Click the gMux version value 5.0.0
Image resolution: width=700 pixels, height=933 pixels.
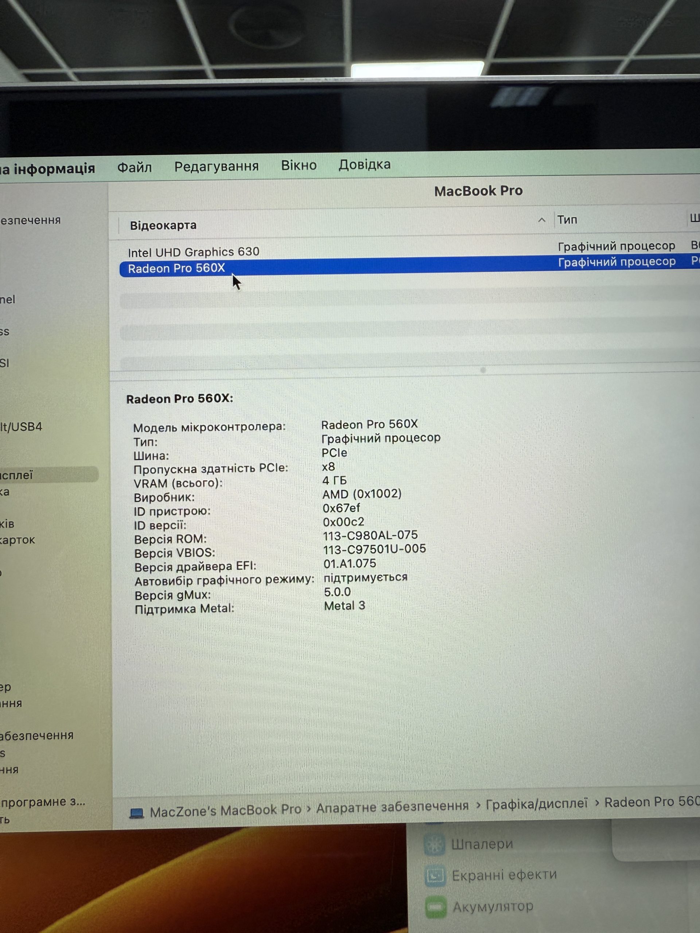pos(337,592)
